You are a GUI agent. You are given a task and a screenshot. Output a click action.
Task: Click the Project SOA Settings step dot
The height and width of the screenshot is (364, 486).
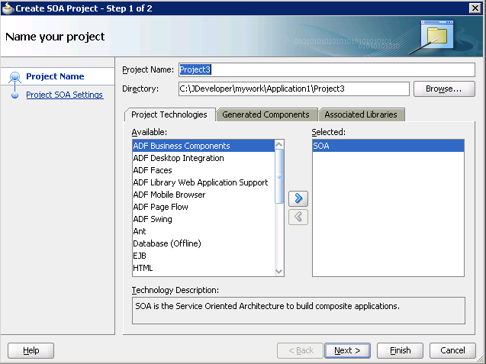14,95
